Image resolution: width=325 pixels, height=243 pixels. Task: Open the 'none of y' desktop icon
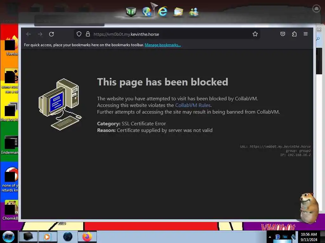[x=10, y=179]
